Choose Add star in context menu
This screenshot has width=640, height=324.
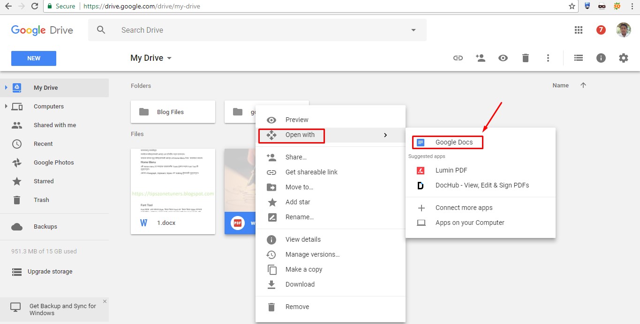click(331, 202)
